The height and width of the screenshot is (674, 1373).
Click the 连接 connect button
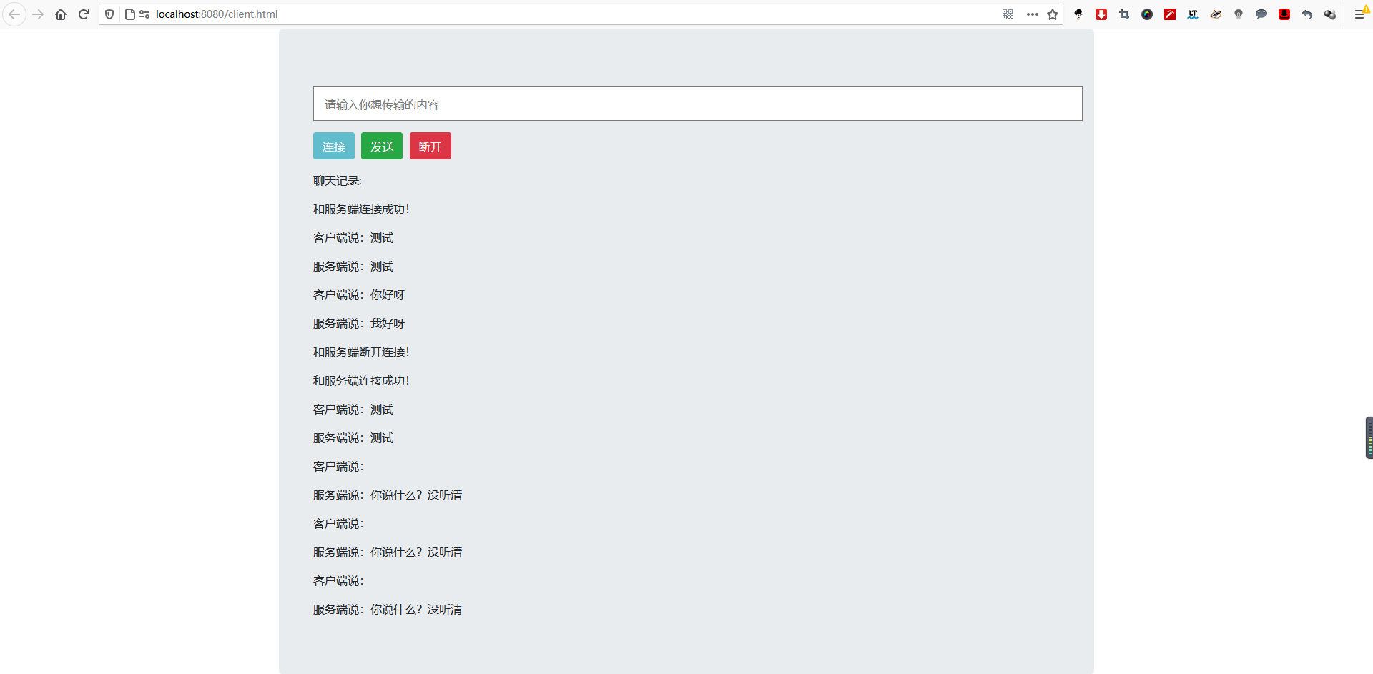click(333, 147)
